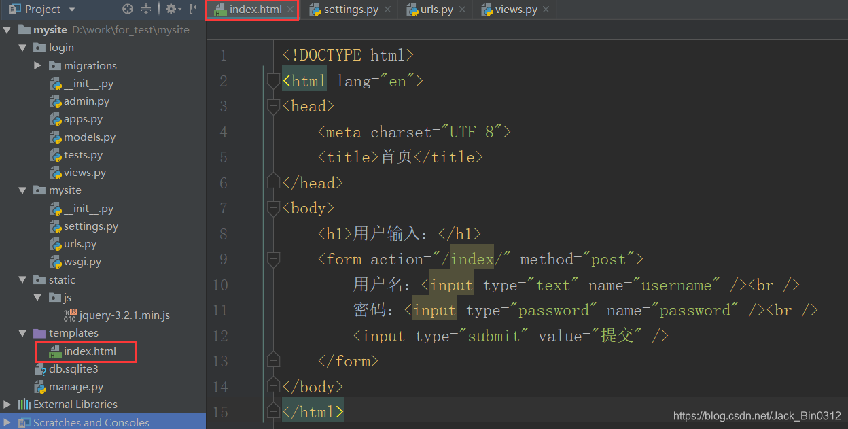The width and height of the screenshot is (848, 429).
Task: Select __init__.py under inner mysite package
Action: point(103,209)
